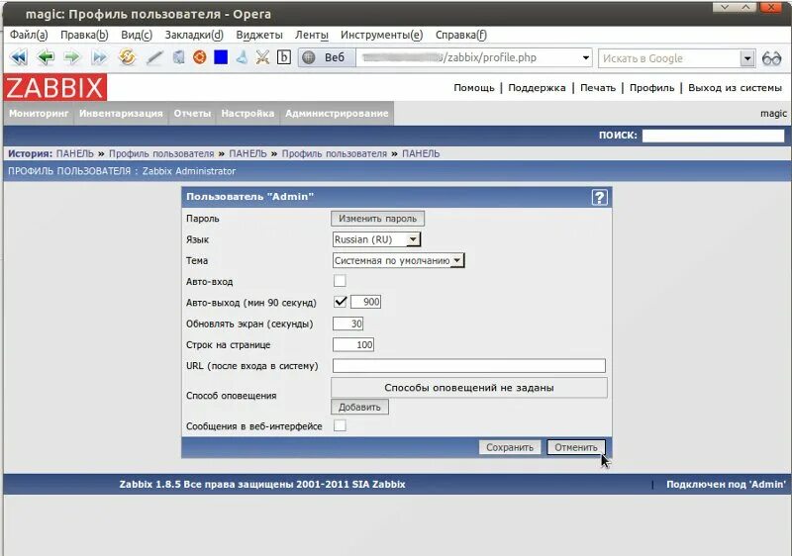Switch to the Администрирование tab
The image size is (792, 556).
[337, 114]
